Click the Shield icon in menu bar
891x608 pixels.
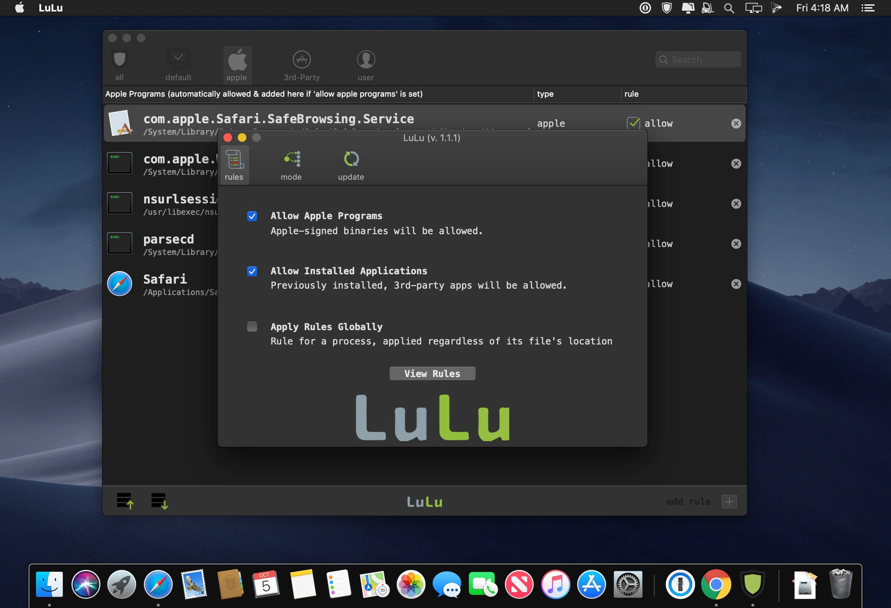pos(667,8)
